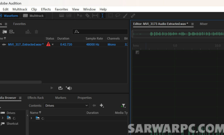
Task: Click Add Shortcut plus icon
Action: click(102, 106)
